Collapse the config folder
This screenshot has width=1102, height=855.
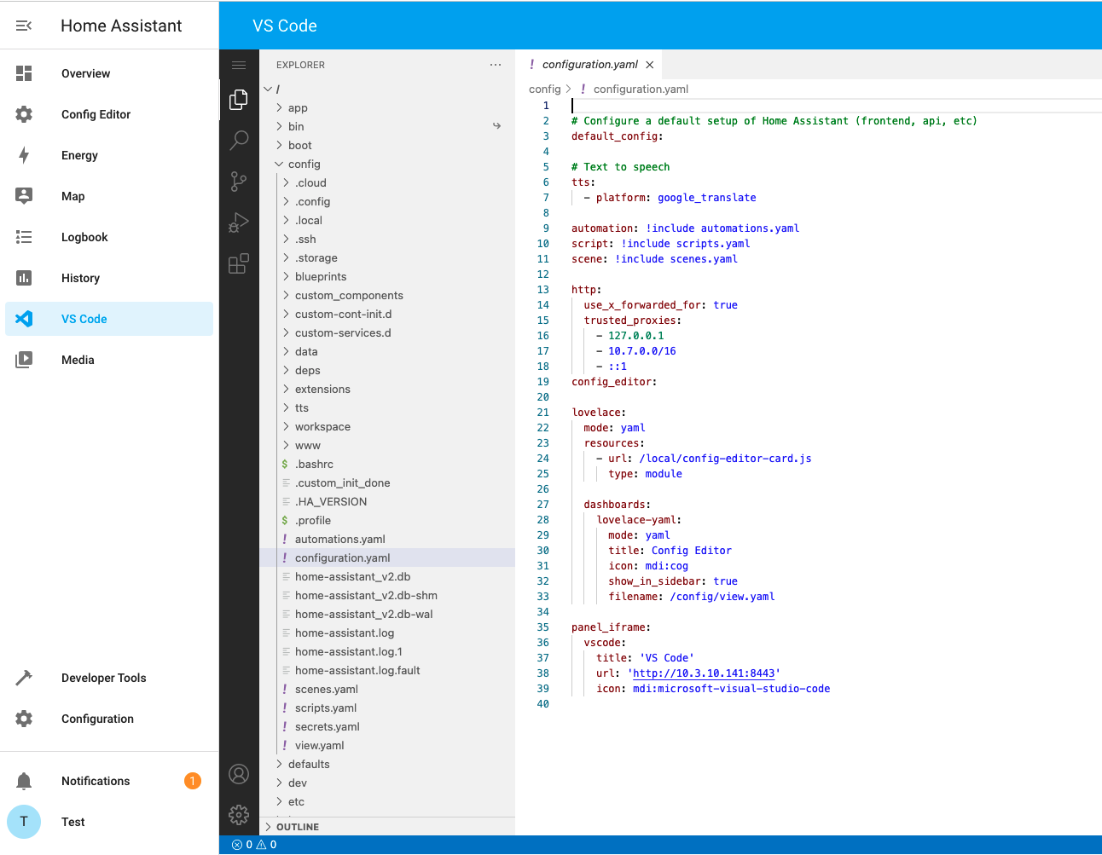tap(279, 164)
